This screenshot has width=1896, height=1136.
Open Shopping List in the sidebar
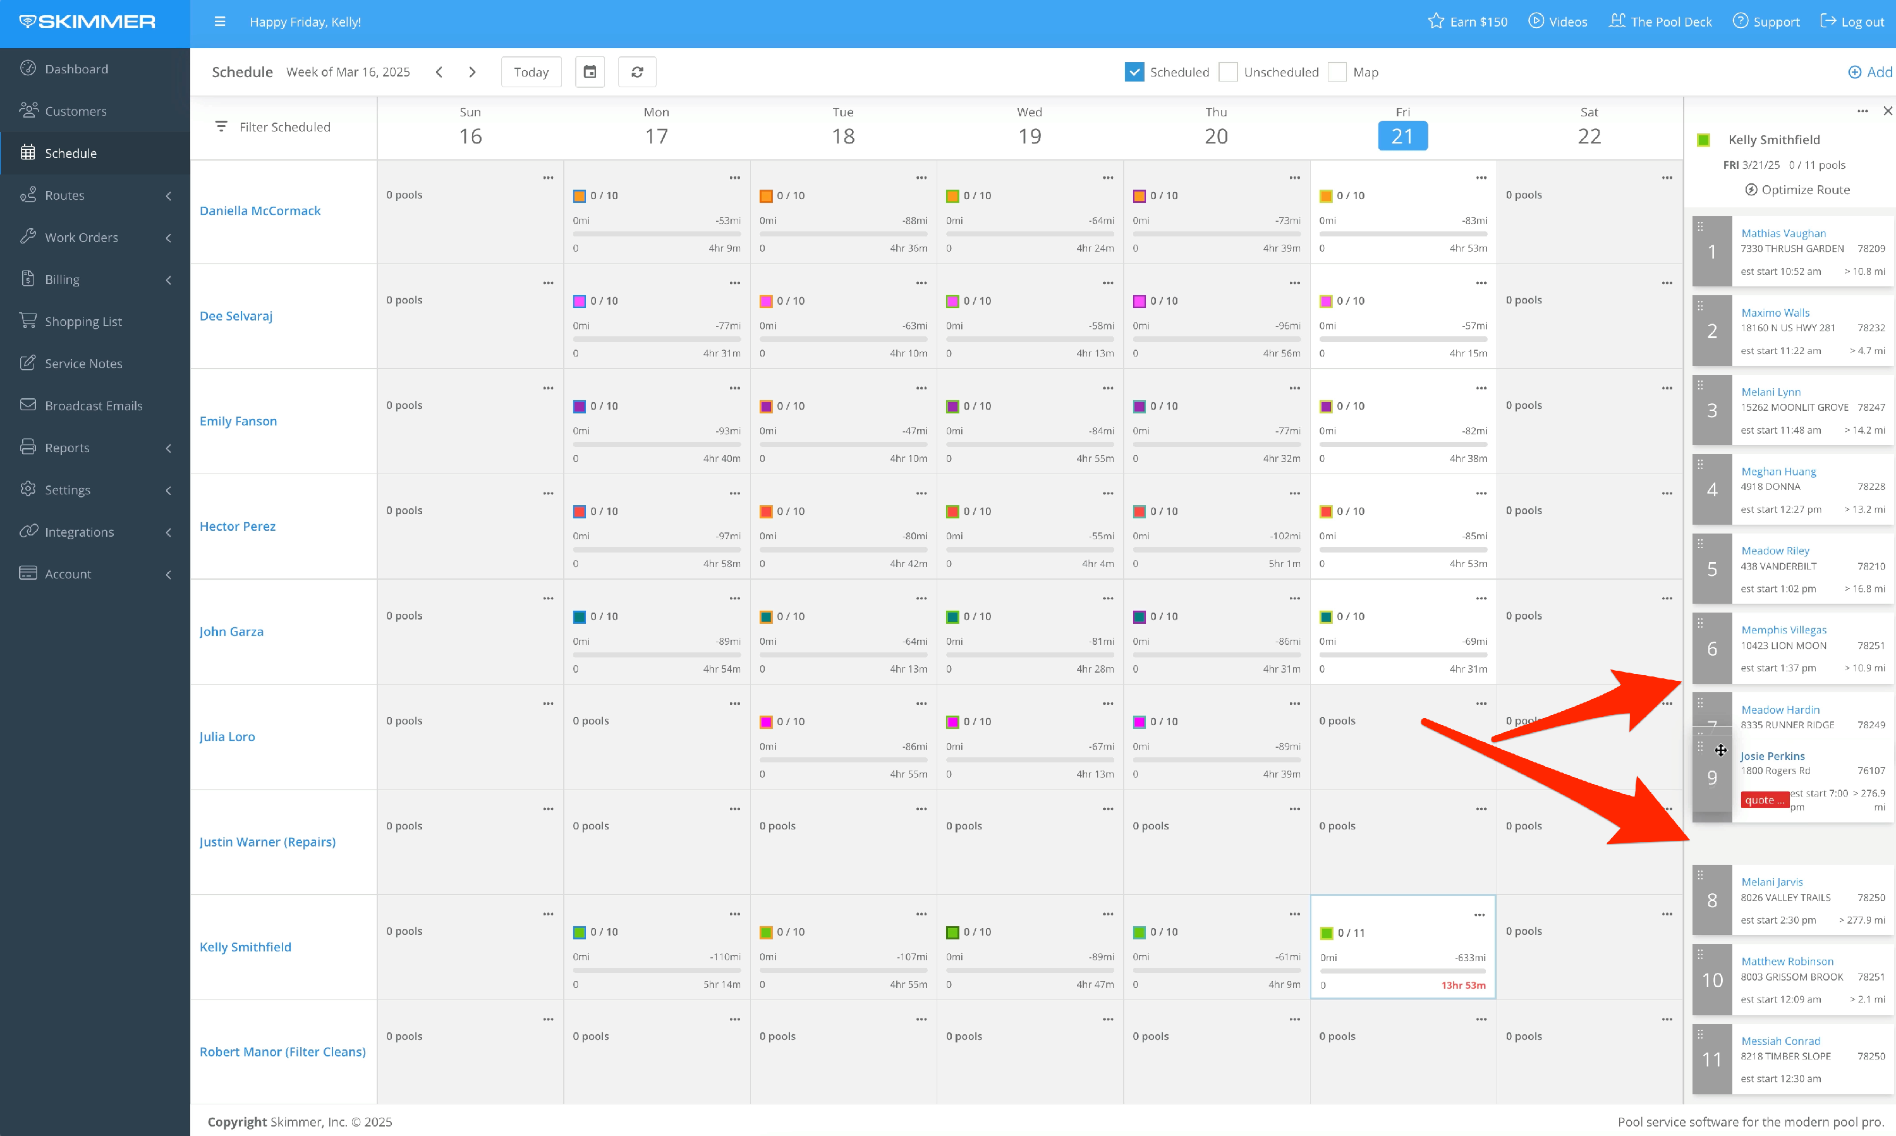click(83, 322)
